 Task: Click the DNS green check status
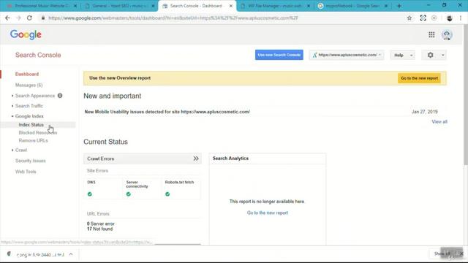[90, 194]
